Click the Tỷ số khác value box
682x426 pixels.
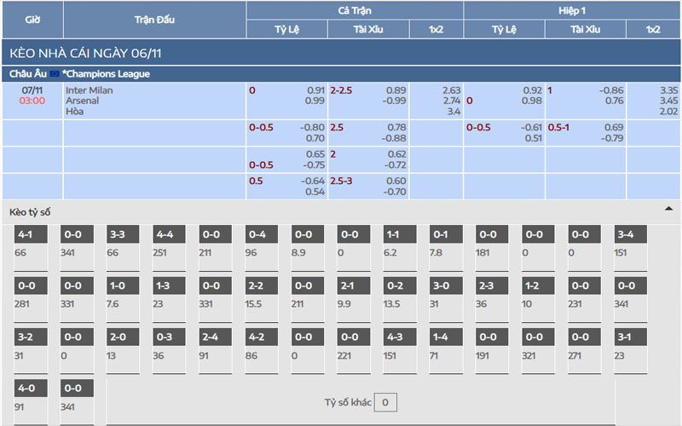click(385, 402)
